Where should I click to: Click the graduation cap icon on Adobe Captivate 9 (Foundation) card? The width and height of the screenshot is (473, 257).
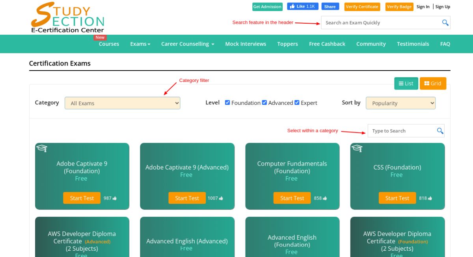(42, 148)
